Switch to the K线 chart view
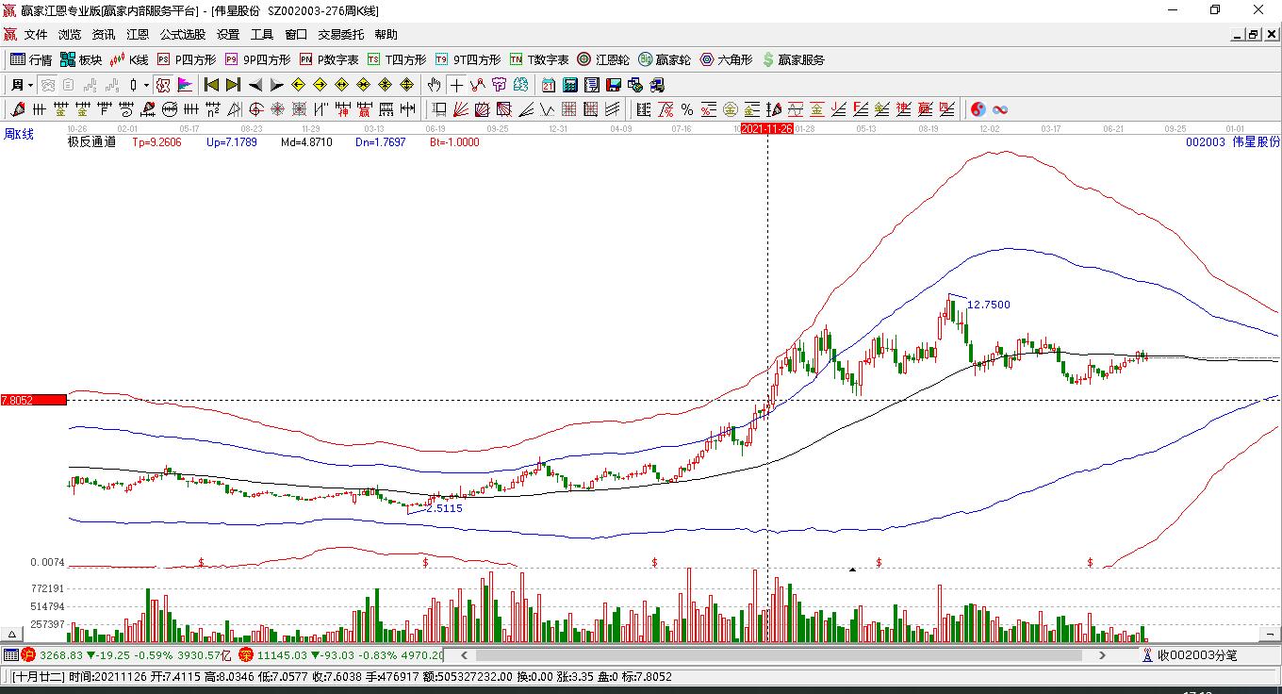The image size is (1282, 694). [129, 59]
